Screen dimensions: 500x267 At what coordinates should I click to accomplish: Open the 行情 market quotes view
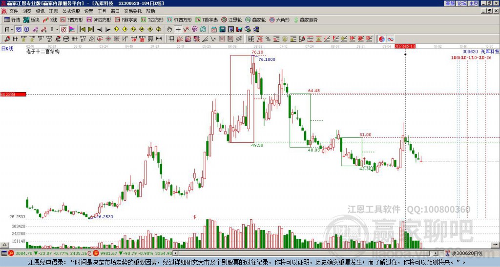tap(12, 19)
